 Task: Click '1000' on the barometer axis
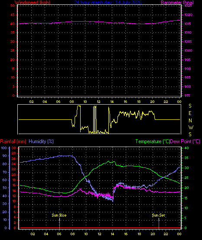click(x=188, y=51)
